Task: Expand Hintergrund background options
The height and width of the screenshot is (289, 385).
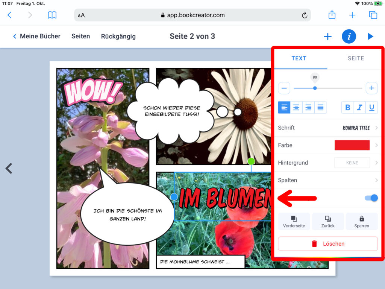Action: point(327,163)
